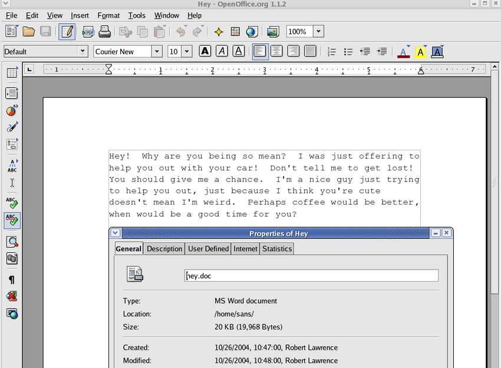This screenshot has height=368, width=501.
Task: Export document directly as PDF
Action: (88, 32)
